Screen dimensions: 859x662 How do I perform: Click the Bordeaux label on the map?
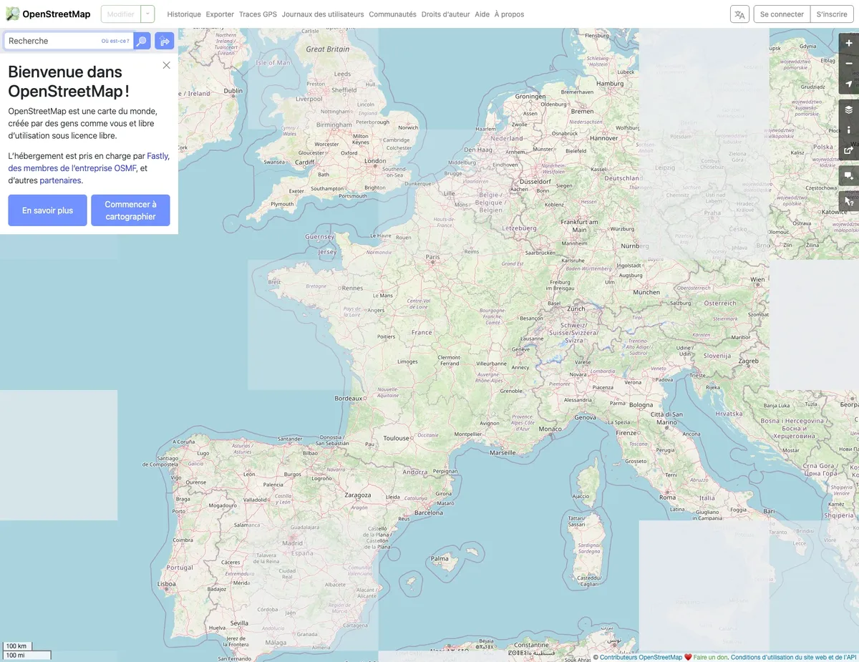[x=349, y=398]
